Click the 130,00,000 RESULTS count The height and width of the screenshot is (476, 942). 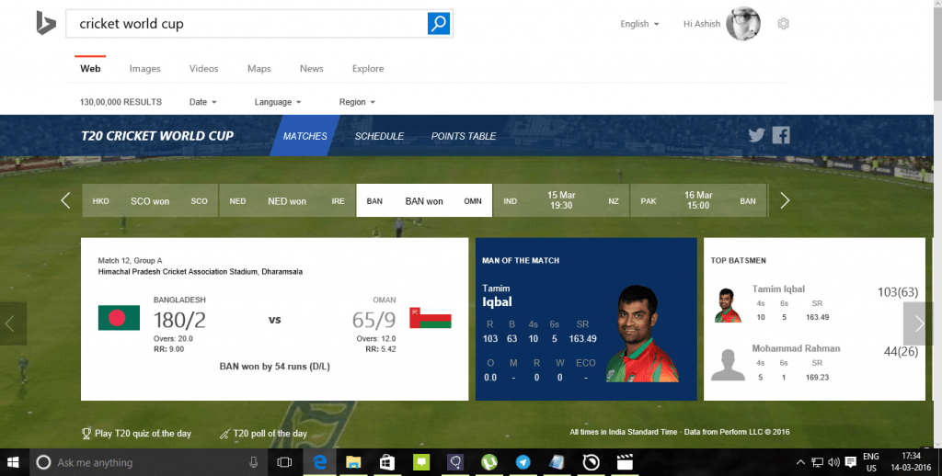pos(121,102)
